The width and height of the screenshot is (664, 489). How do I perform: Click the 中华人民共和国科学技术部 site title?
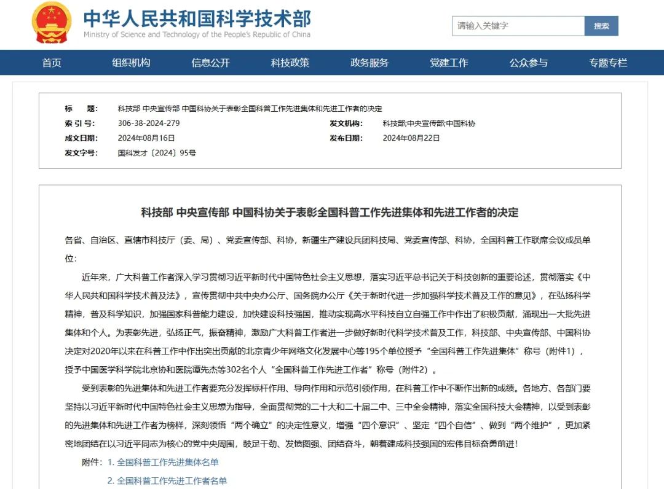[x=197, y=18]
